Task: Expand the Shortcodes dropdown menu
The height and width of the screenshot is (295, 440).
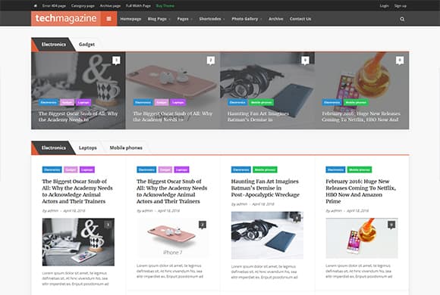Action: pyautogui.click(x=212, y=19)
